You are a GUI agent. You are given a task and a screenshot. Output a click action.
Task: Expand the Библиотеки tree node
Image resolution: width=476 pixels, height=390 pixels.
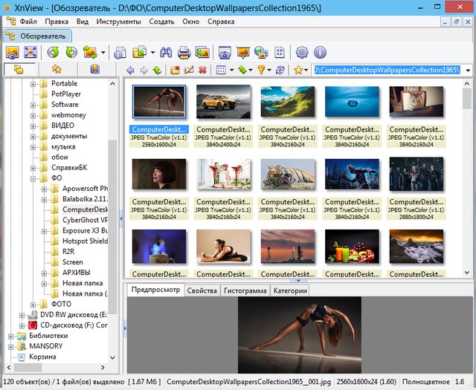pos(11,336)
